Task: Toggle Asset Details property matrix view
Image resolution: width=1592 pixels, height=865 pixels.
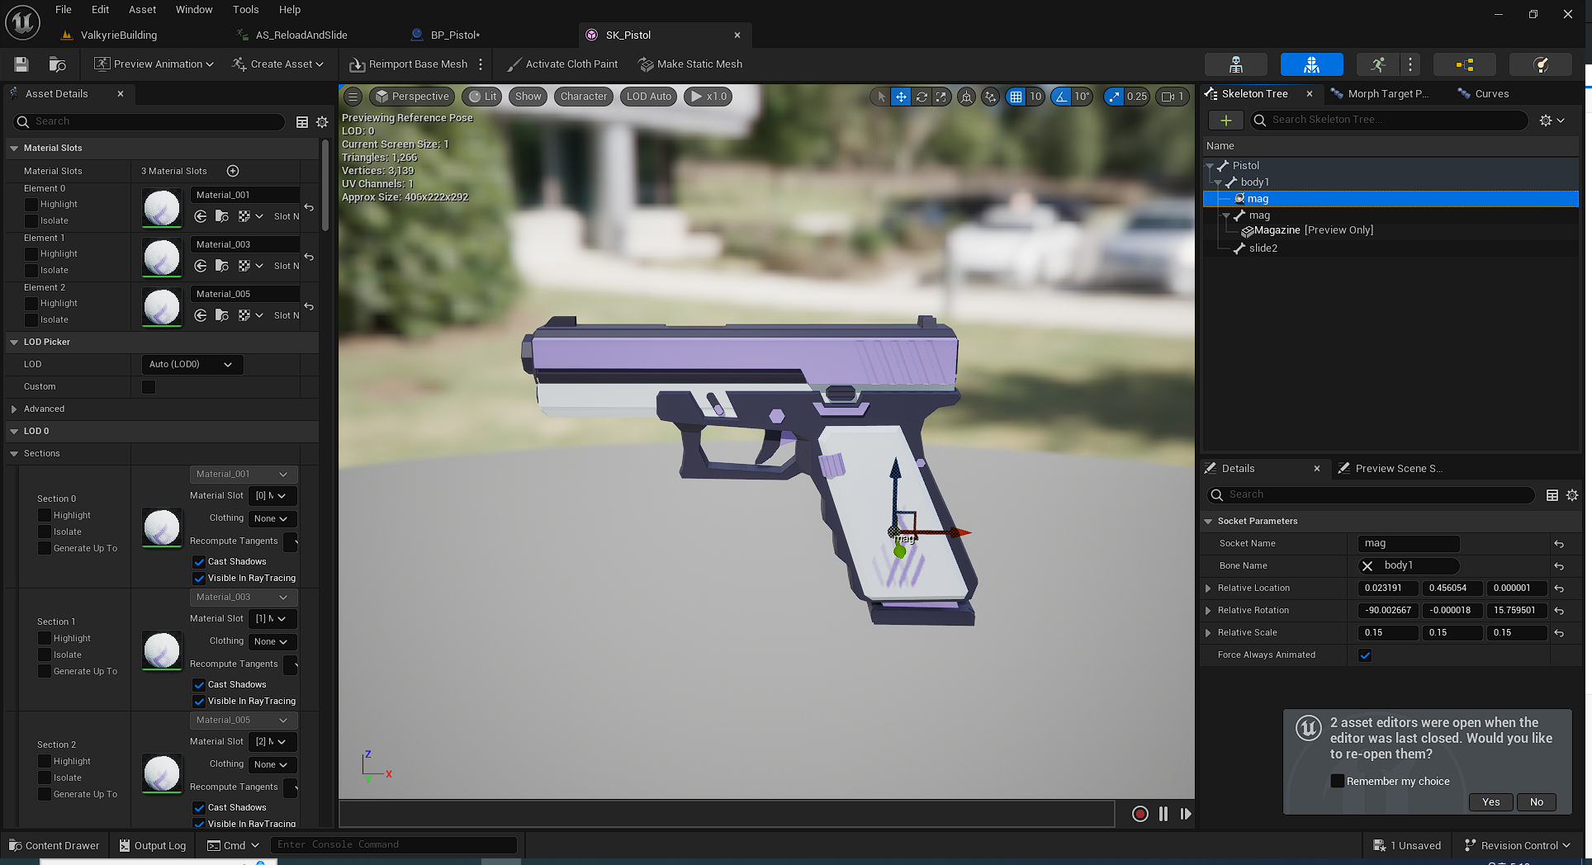Action: [302, 122]
